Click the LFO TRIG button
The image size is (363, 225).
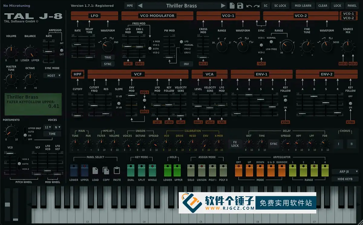pyautogui.click(x=108, y=57)
